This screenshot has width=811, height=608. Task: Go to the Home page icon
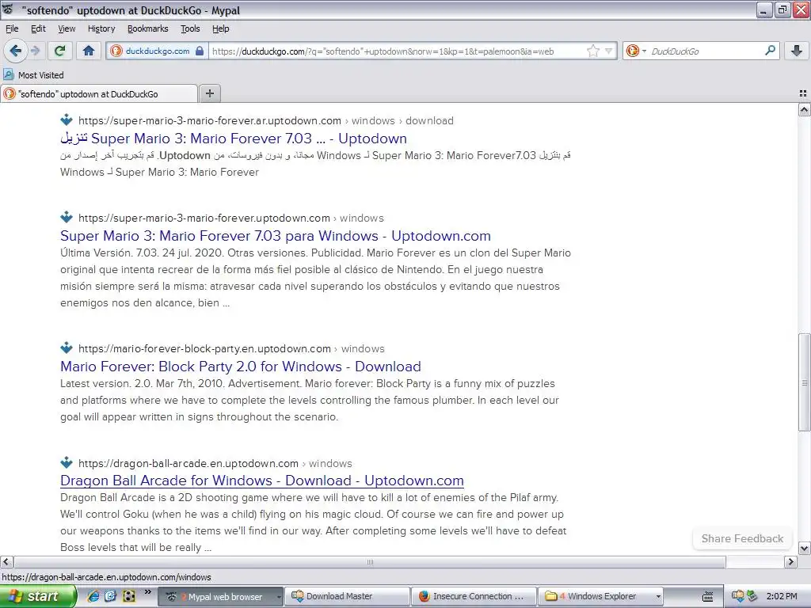pyautogui.click(x=89, y=51)
